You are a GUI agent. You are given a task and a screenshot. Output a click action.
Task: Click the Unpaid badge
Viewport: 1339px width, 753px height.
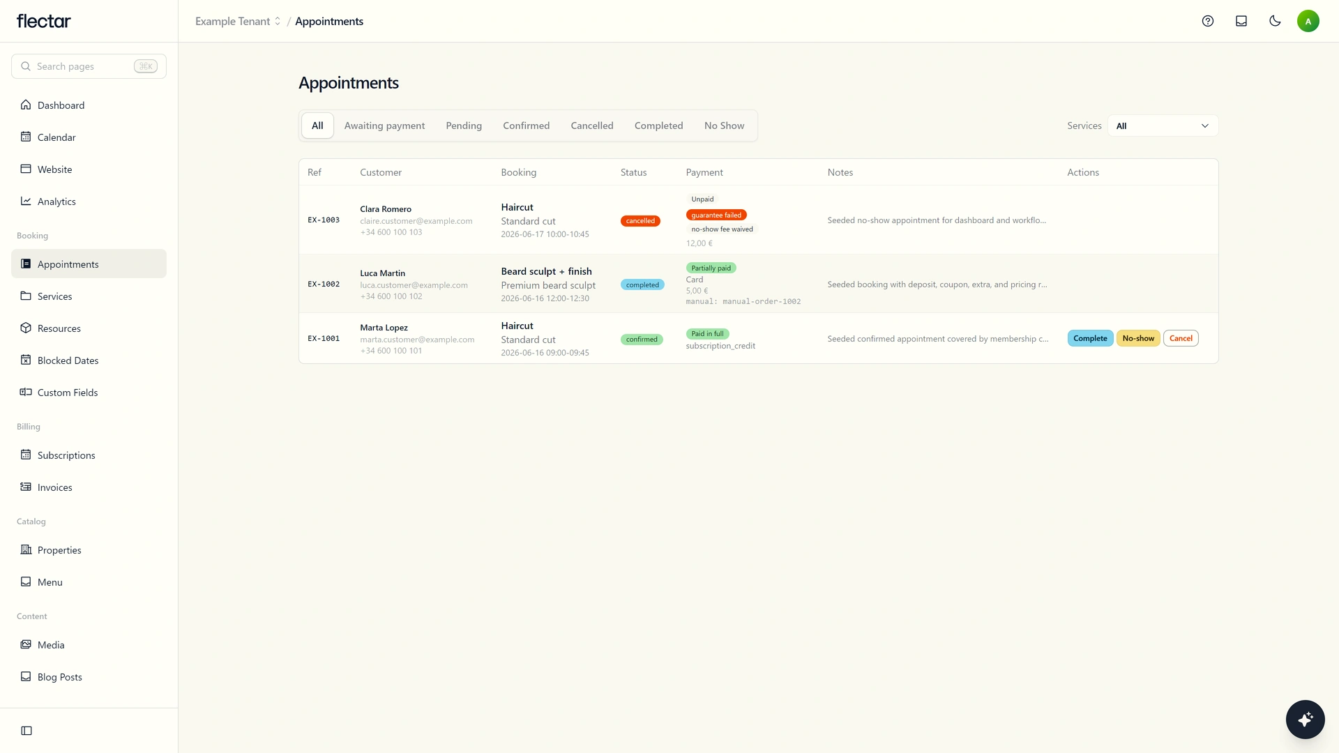(x=702, y=199)
